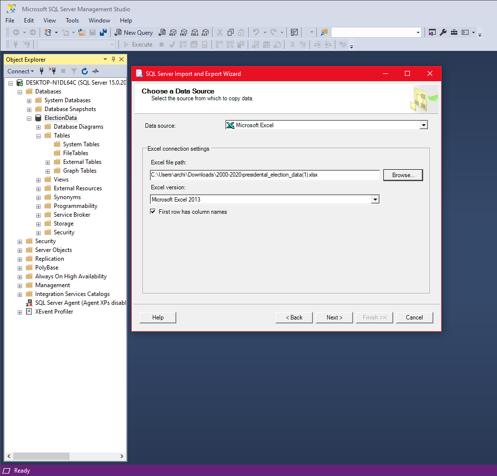
Task: Open the wrench Properties Window icon
Action: point(443,32)
